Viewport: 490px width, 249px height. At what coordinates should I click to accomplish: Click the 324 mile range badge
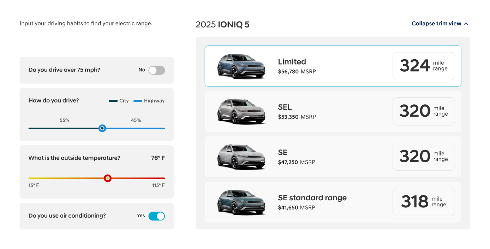click(423, 66)
